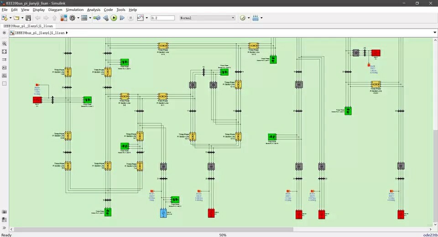Screen dimensions: 438x237
Task: Expand the Open recent files arrow
Action: coord(22,18)
